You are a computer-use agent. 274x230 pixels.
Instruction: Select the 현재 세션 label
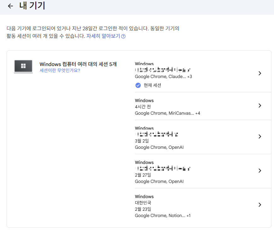pos(152,85)
